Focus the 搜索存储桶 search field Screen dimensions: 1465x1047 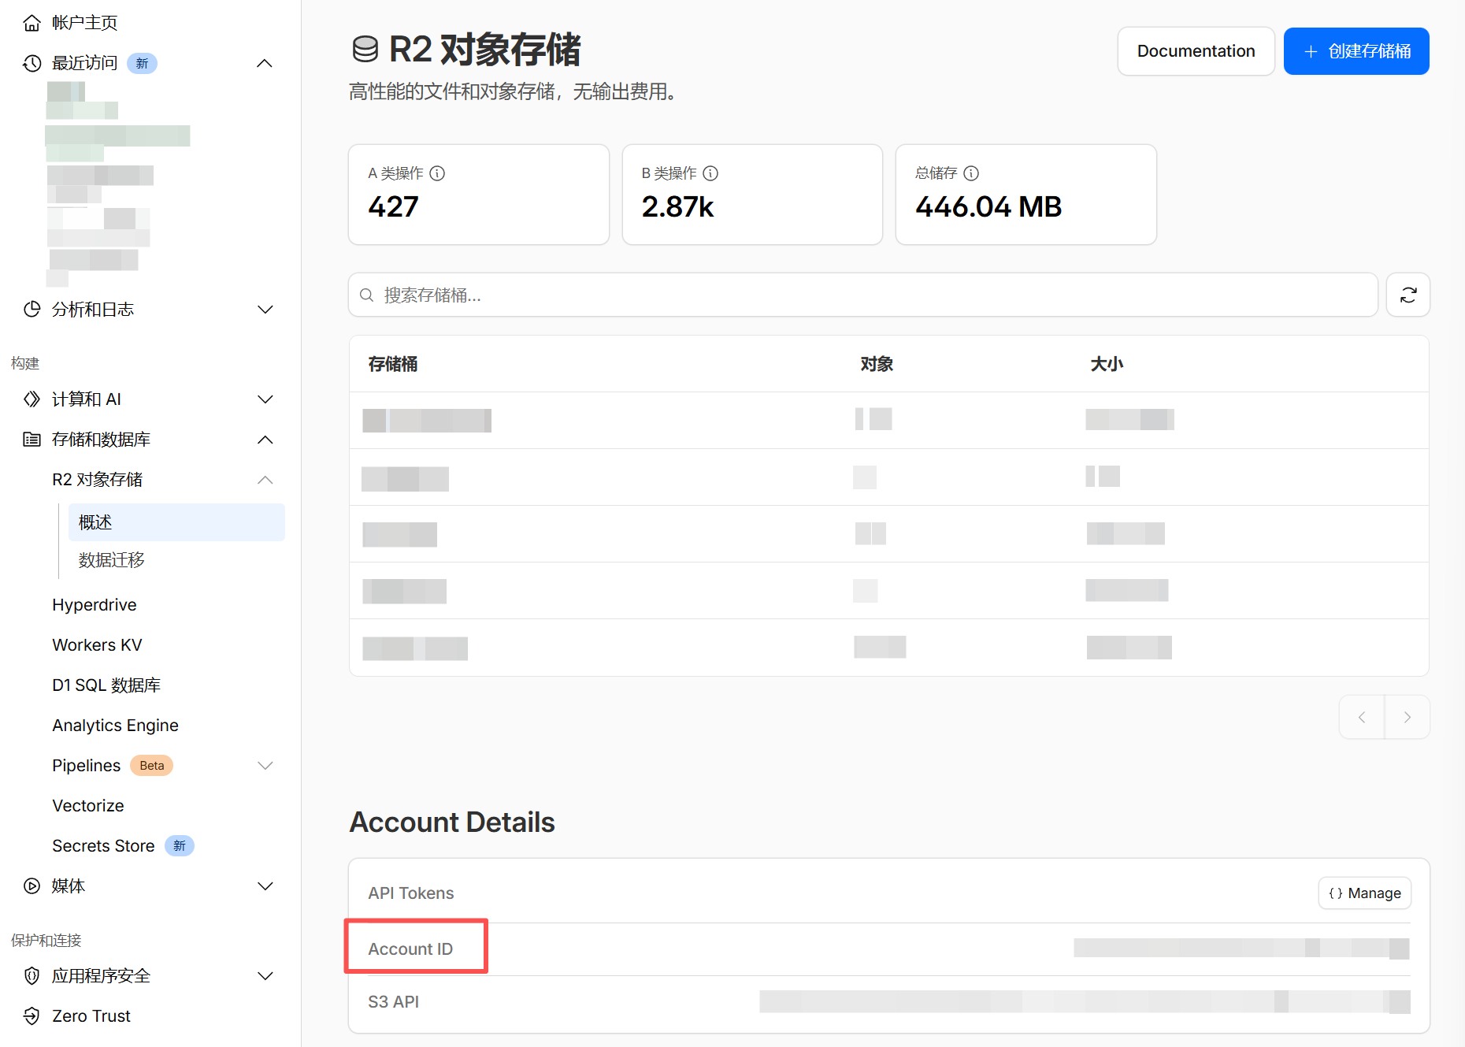(x=862, y=295)
